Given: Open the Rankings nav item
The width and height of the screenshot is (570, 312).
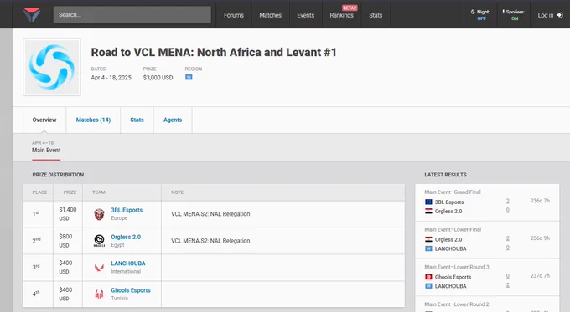Looking at the screenshot, I should tap(342, 15).
